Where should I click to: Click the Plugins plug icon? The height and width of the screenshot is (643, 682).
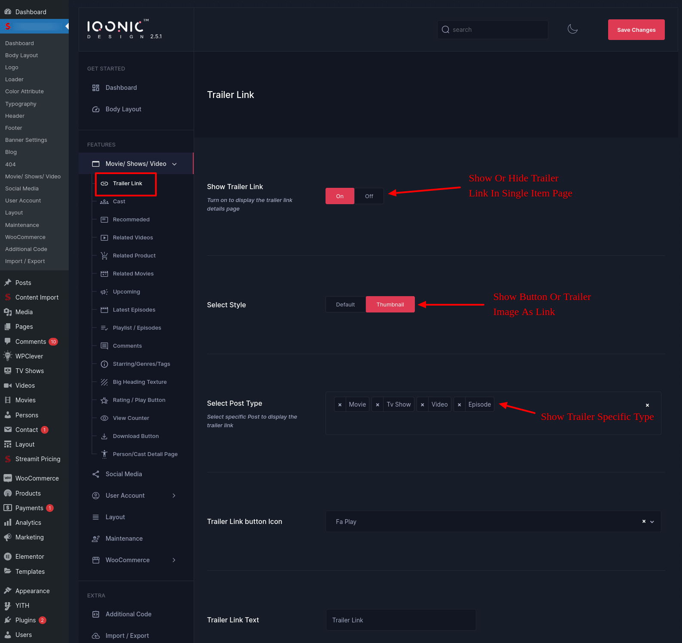tap(8, 620)
